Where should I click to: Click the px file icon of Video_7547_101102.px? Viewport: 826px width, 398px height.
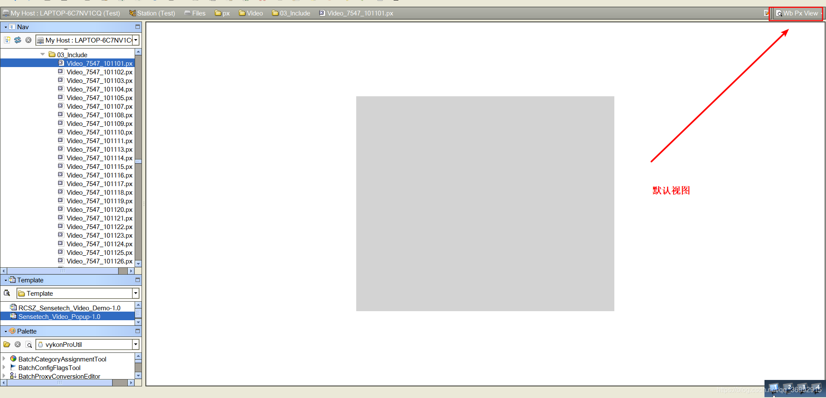tap(61, 72)
